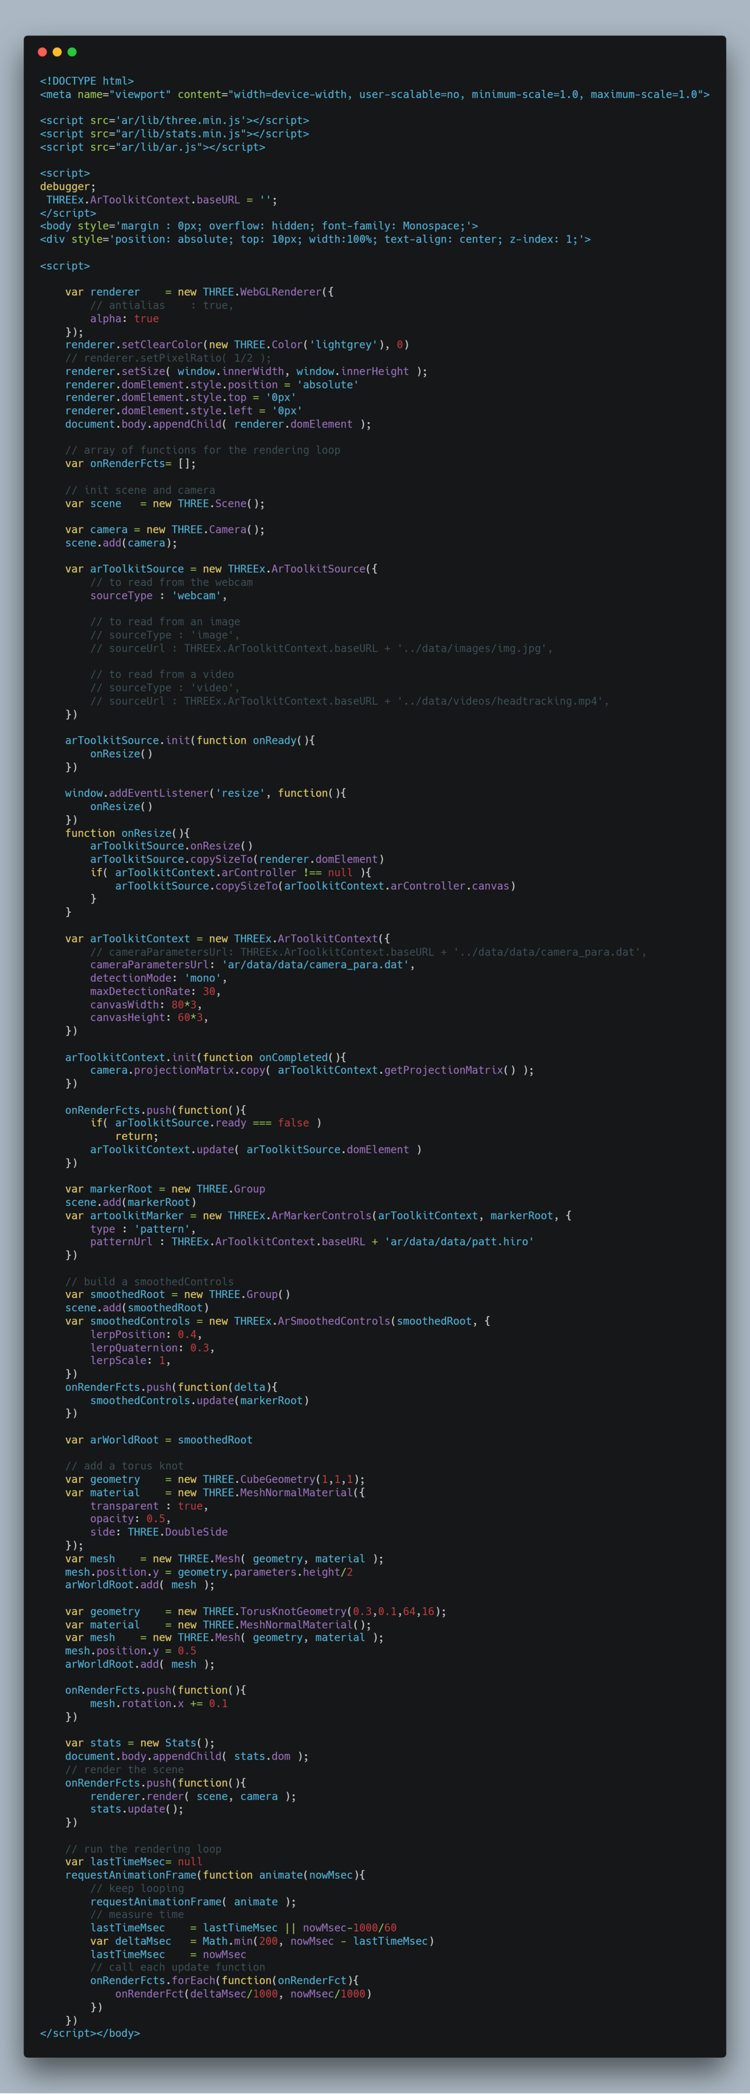The width and height of the screenshot is (750, 2094).
Task: Click the 'ar/lib/stats.min.js' script line
Action: 175,134
